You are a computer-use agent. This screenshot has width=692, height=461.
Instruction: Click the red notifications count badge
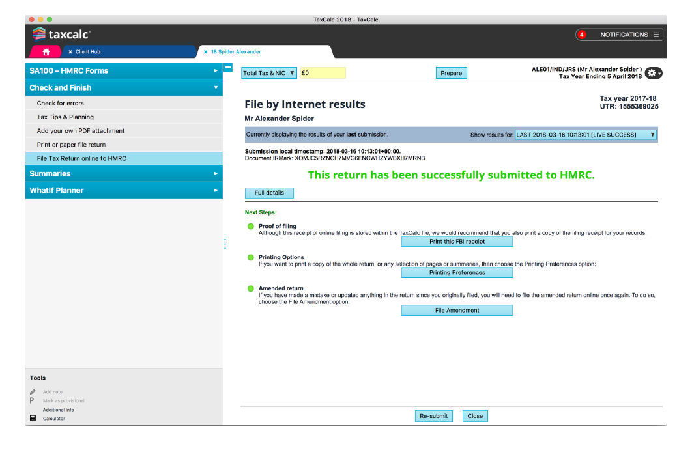point(582,35)
